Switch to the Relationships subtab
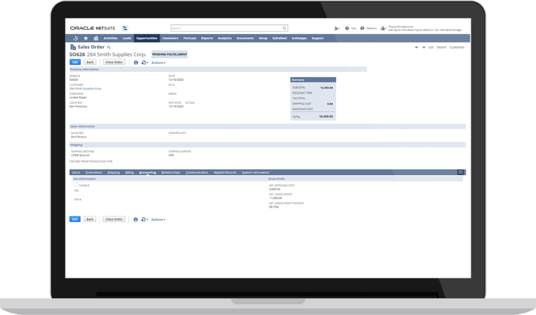This screenshot has width=536, height=315. 170,173
